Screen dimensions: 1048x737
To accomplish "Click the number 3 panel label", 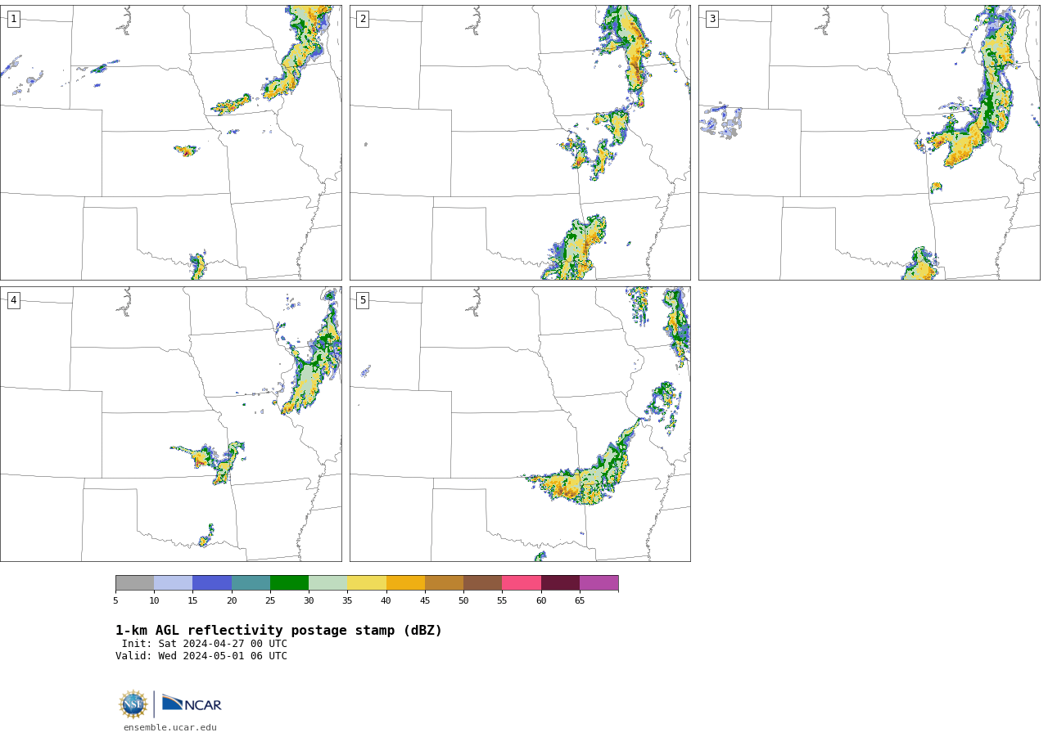I will coord(712,19).
